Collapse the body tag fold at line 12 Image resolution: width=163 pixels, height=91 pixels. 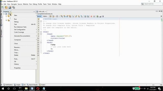(41, 42)
